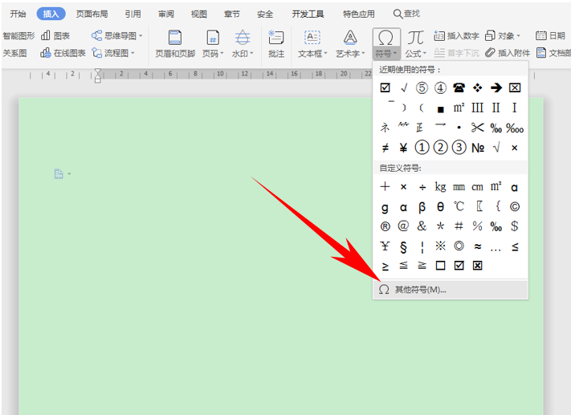Insert the per-ten-thousand ‱ symbol
This screenshot has height=415, width=571.
click(515, 128)
